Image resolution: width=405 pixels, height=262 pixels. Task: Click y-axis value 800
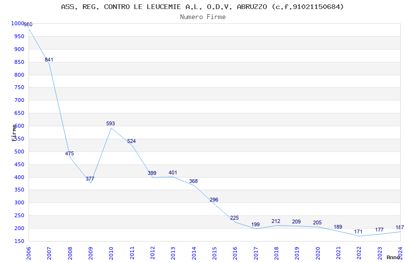coord(20,75)
